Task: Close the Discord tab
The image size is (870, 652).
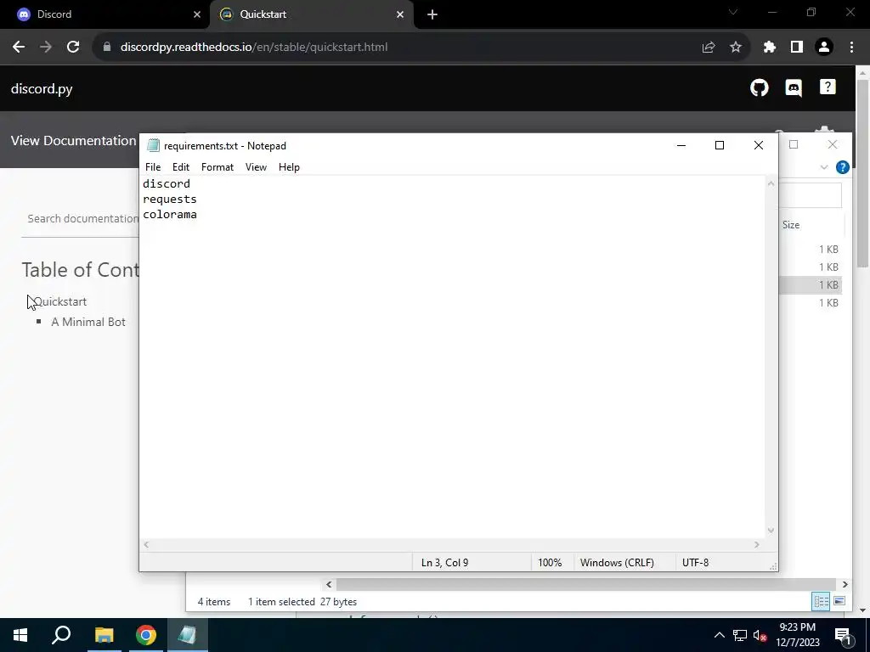Action: [x=197, y=14]
